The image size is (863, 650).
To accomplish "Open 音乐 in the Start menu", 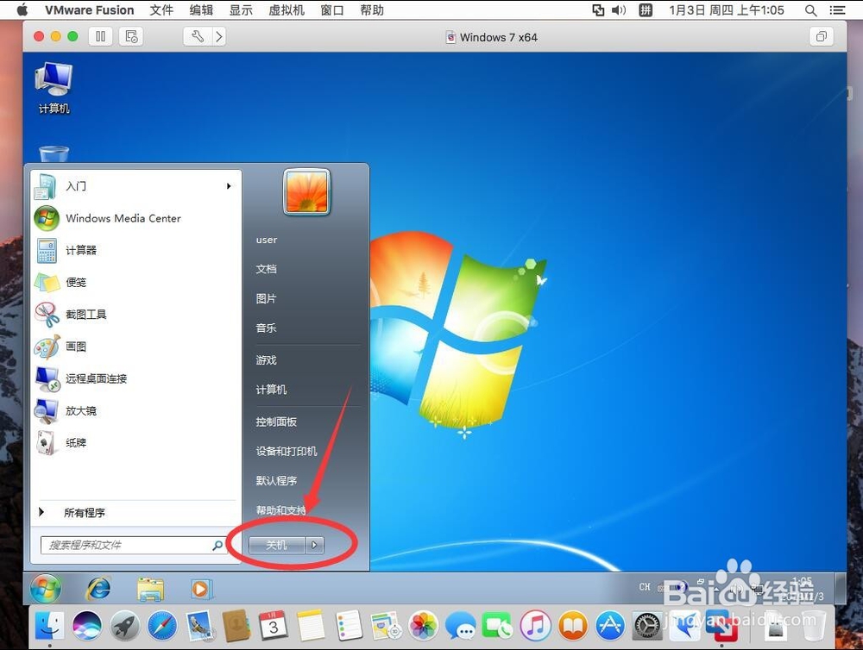I will (x=267, y=328).
